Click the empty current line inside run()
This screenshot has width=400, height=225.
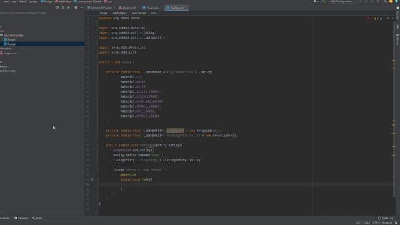click(x=245, y=184)
